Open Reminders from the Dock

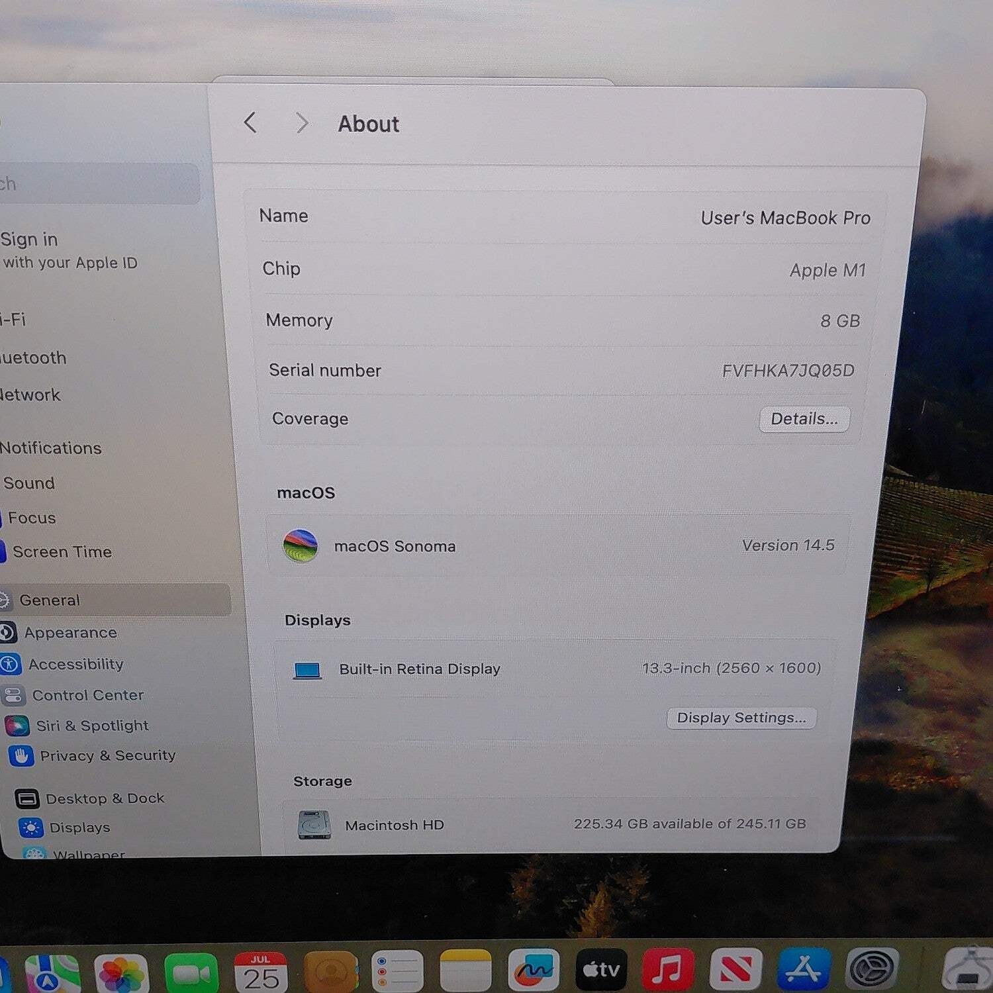[x=397, y=971]
